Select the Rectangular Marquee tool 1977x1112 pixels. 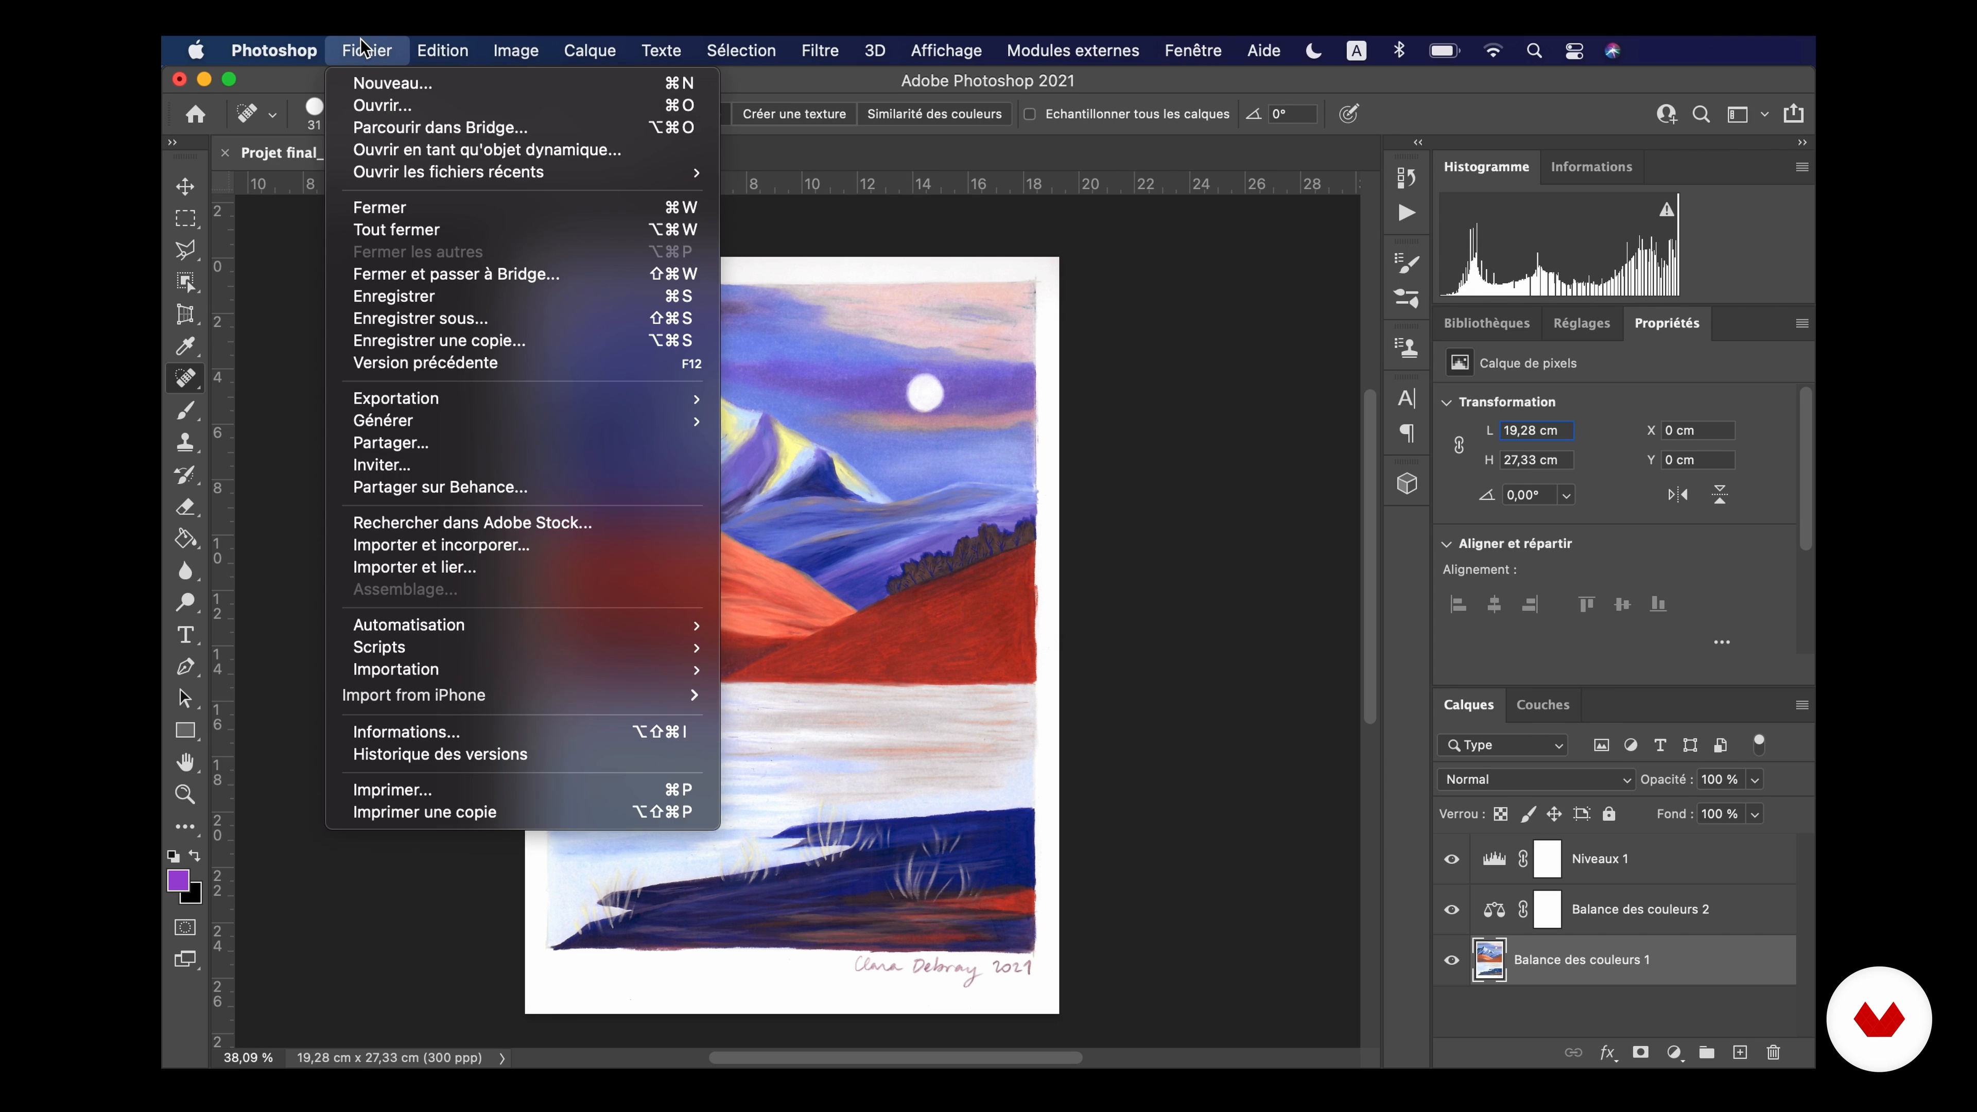(x=185, y=219)
